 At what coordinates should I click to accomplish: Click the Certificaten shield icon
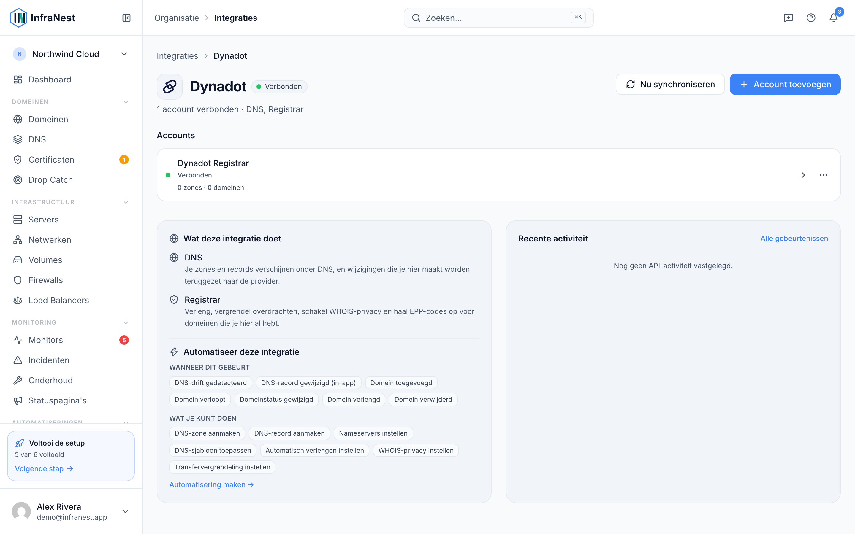[18, 160]
